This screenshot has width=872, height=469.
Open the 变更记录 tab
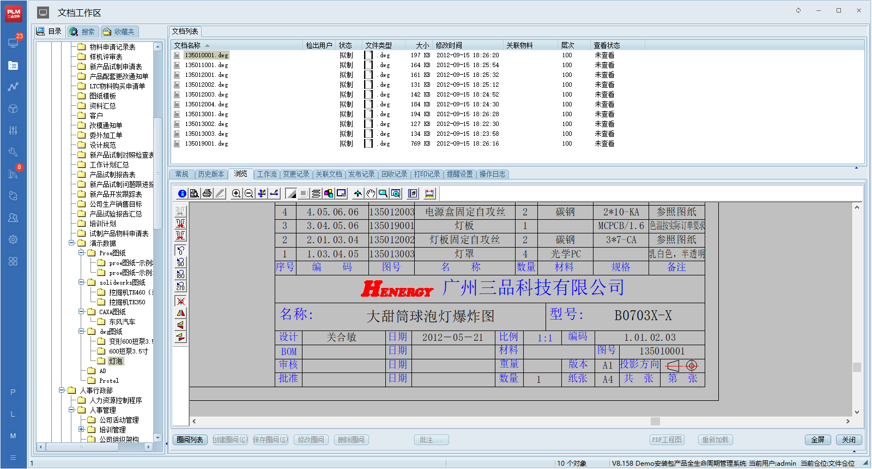296,174
